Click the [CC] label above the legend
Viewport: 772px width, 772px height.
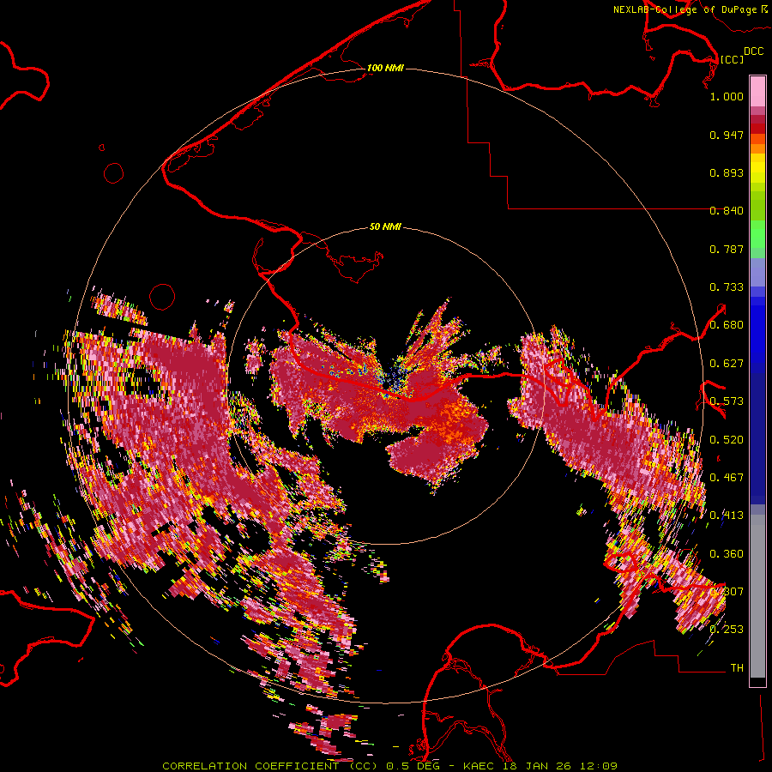tap(732, 59)
